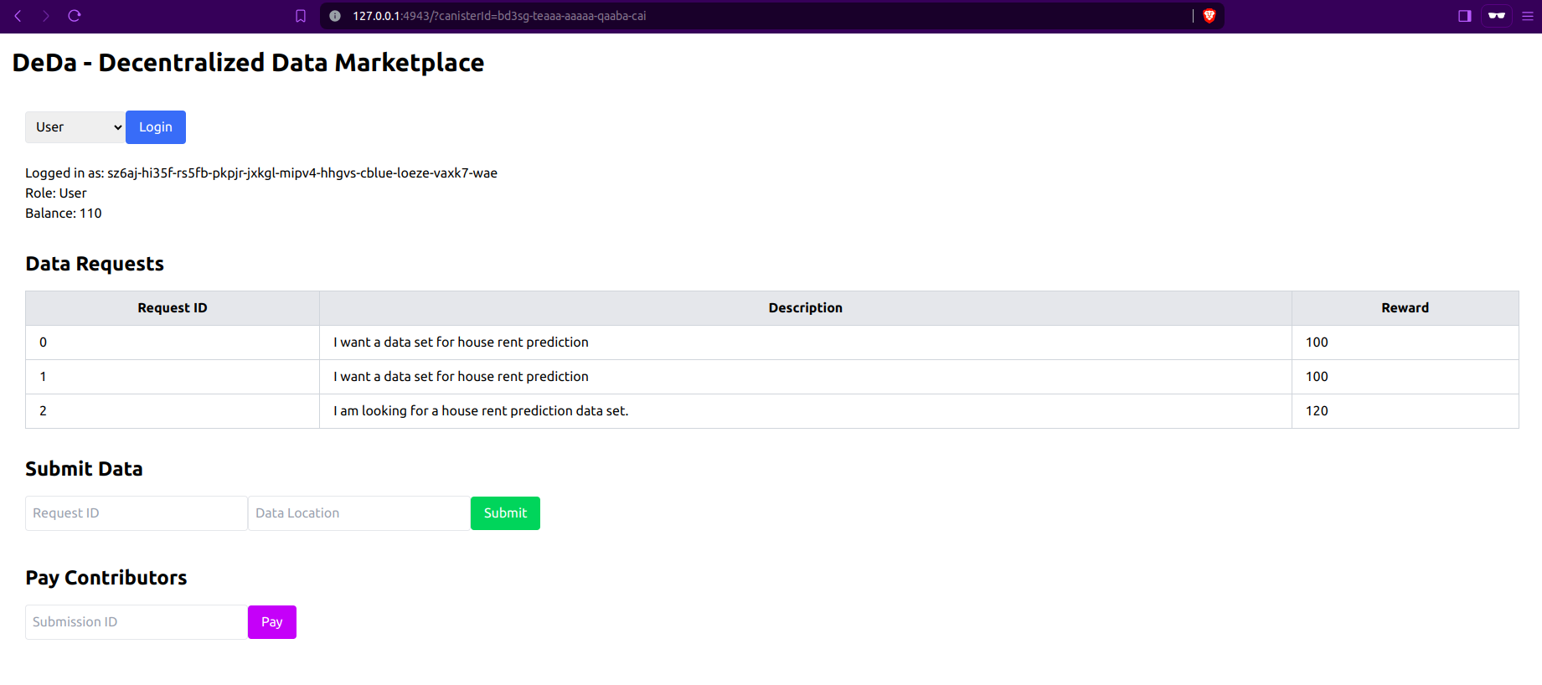Click the Data Requests heading
1542x685 pixels.
(x=95, y=264)
